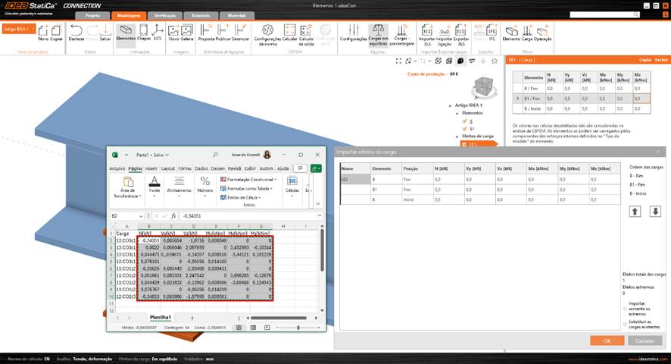The height and width of the screenshot is (364, 671).
Task: Open the Galeria image tool
Action: pos(186,33)
